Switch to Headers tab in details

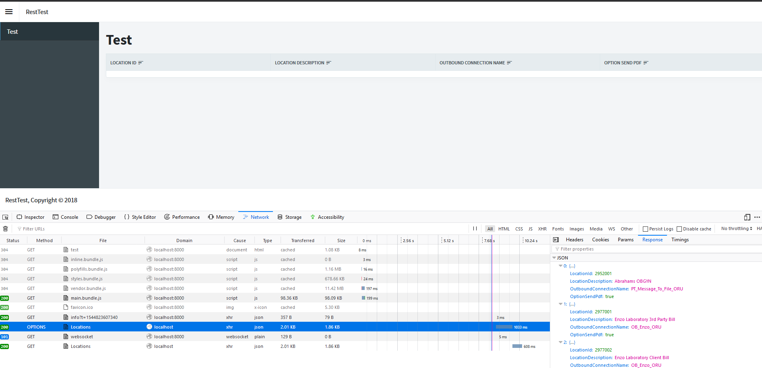pyautogui.click(x=574, y=240)
